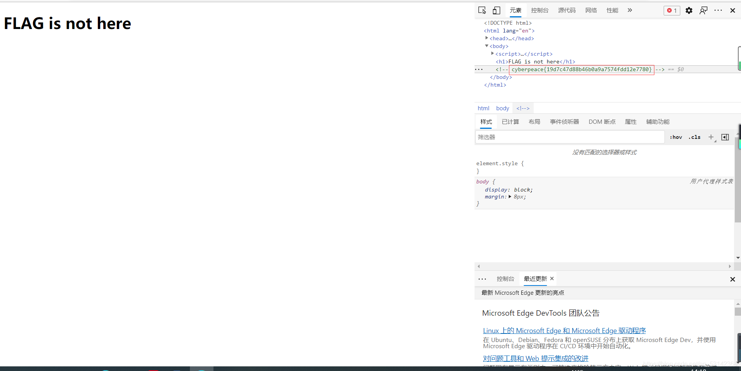Screen dimensions: 741x371
Task: Activate the inspect element picker tool
Action: pyautogui.click(x=482, y=10)
